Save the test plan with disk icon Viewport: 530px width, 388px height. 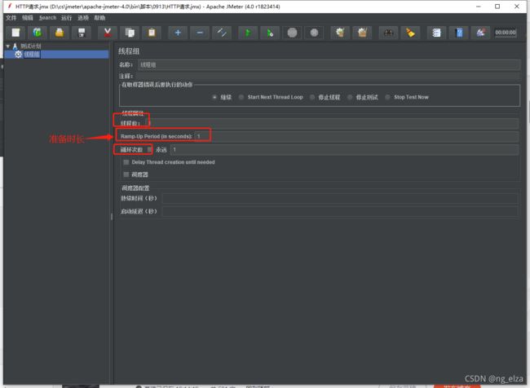82,33
